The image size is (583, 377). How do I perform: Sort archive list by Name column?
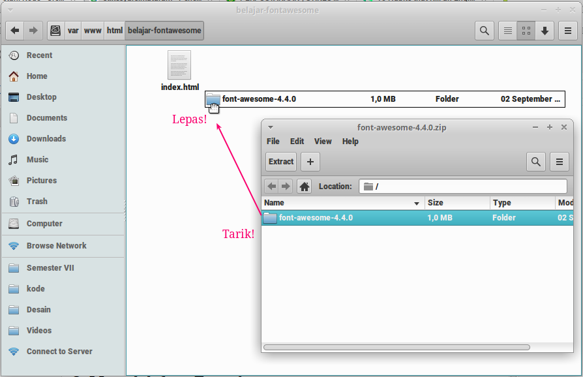pyautogui.click(x=343, y=203)
